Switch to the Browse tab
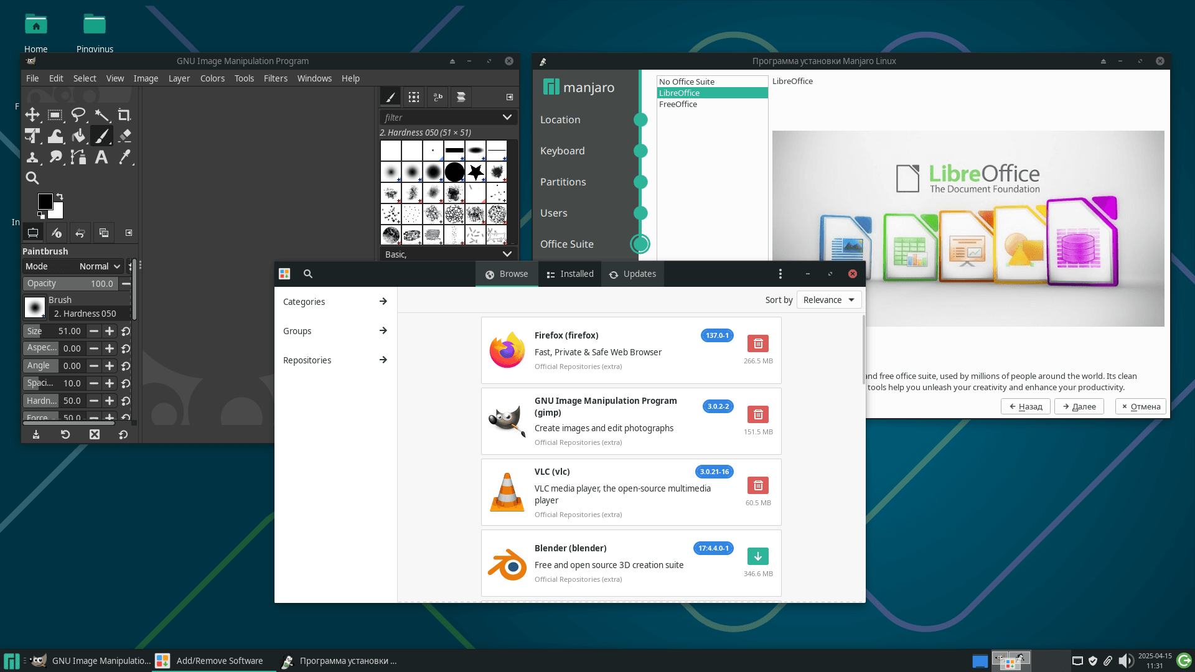The image size is (1195, 672). 507,274
